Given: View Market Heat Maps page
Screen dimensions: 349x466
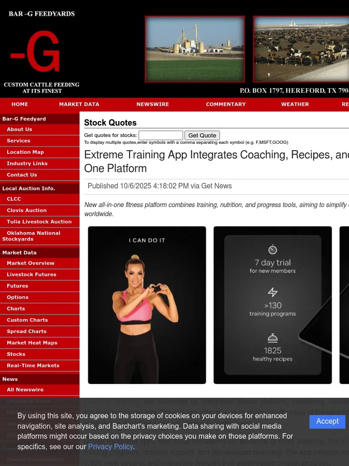Looking at the screenshot, I should [x=32, y=343].
